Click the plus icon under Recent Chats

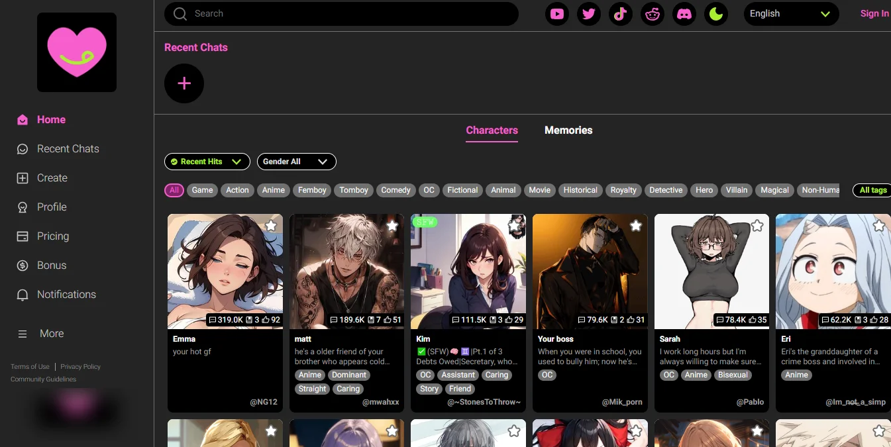[184, 83]
